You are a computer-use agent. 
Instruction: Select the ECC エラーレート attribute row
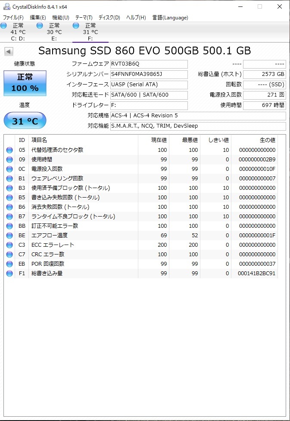tap(141, 245)
